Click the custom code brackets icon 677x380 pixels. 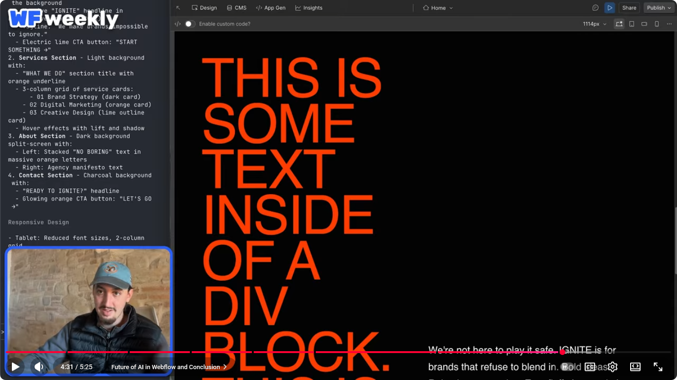pos(178,24)
